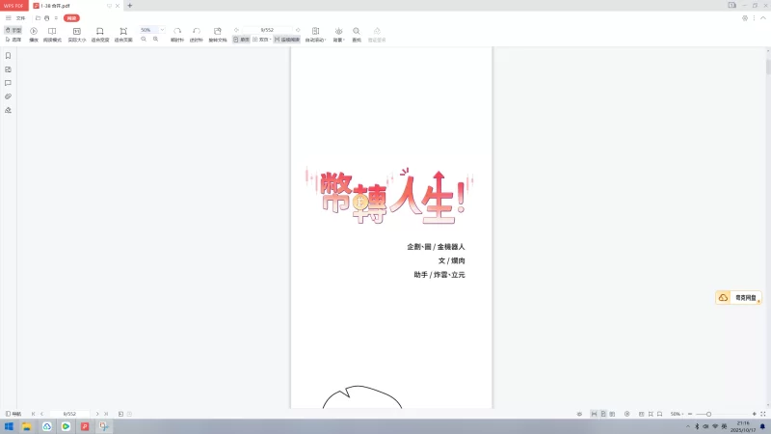Click the Actual Size toolbar icon
The width and height of the screenshot is (771, 434).
[x=77, y=34]
